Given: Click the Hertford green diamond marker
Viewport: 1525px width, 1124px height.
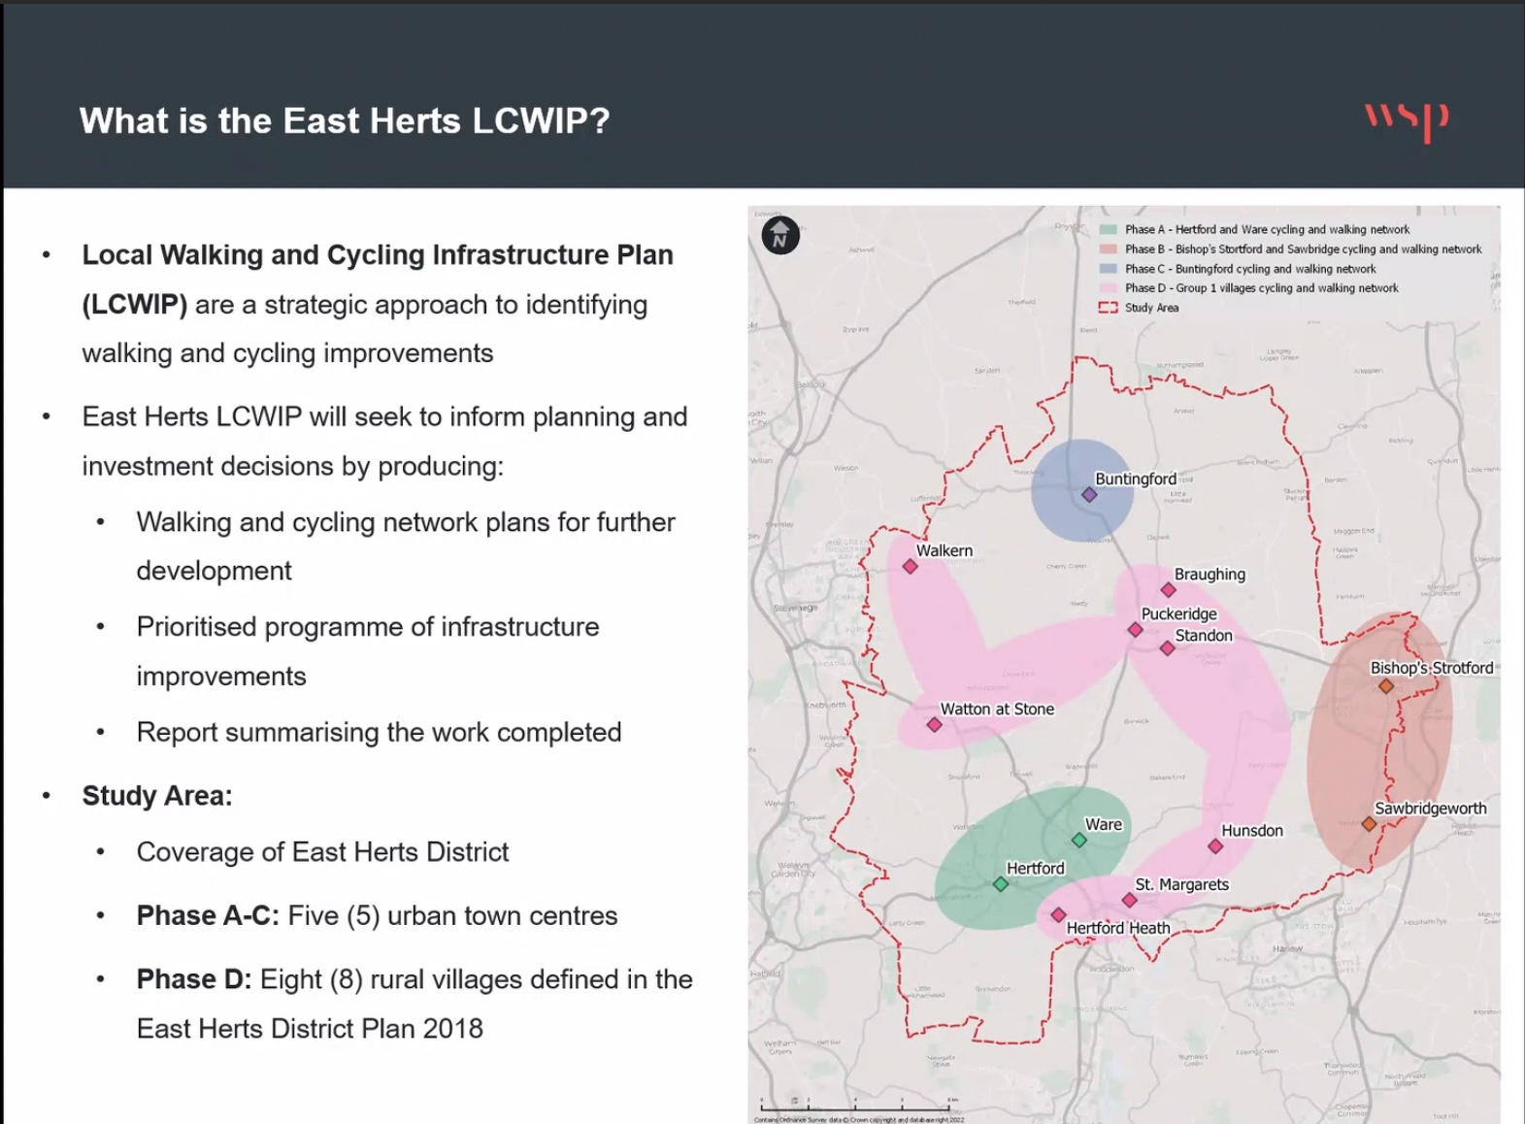Looking at the screenshot, I should point(1000,884).
